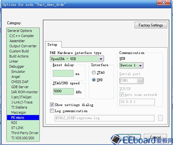This screenshot has height=145, width=173.
Task: Select TI XDS100/200 entry
Action: pos(22,138)
